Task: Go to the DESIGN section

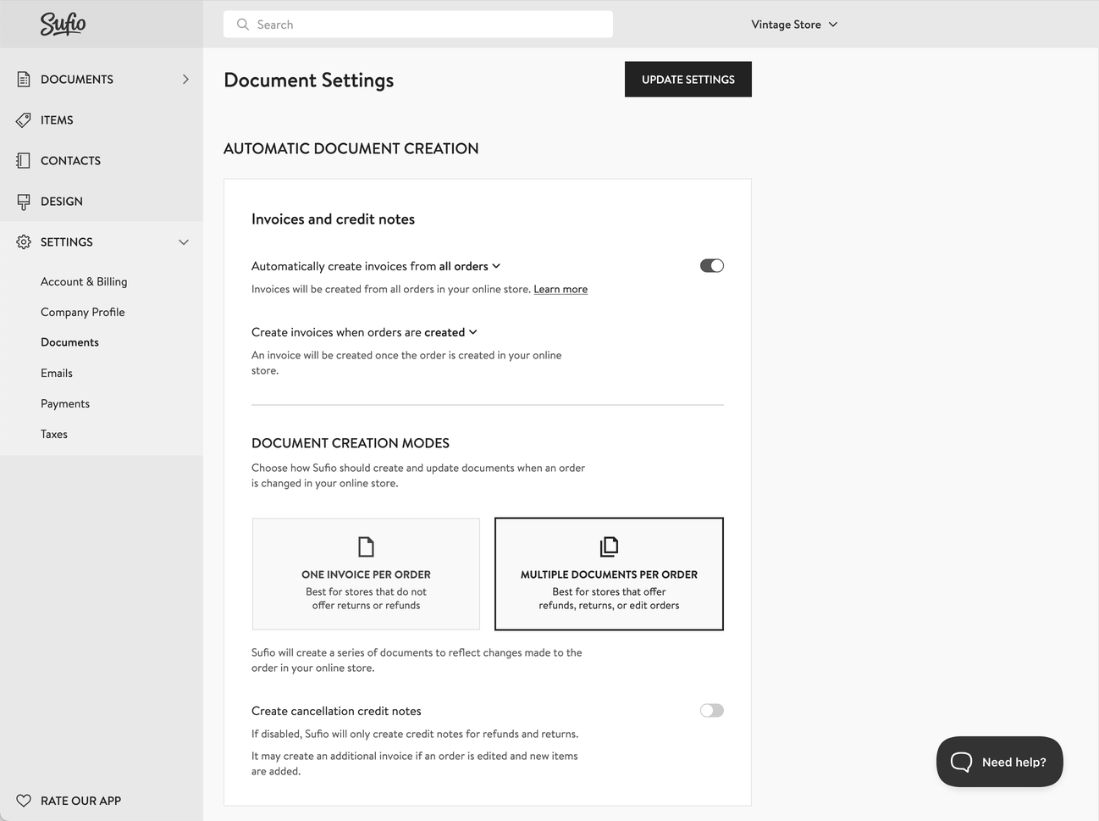Action: click(62, 202)
